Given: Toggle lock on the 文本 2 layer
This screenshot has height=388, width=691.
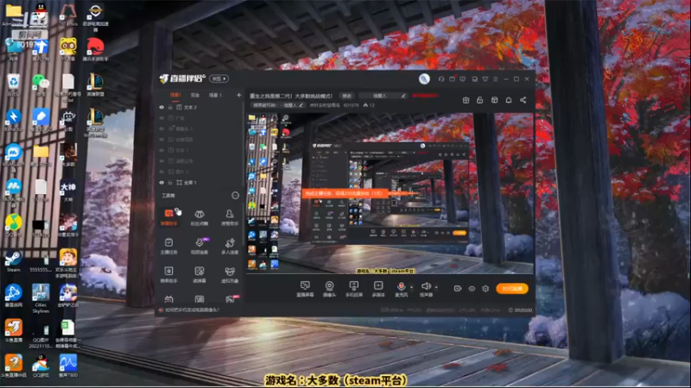Looking at the screenshot, I should coord(170,107).
